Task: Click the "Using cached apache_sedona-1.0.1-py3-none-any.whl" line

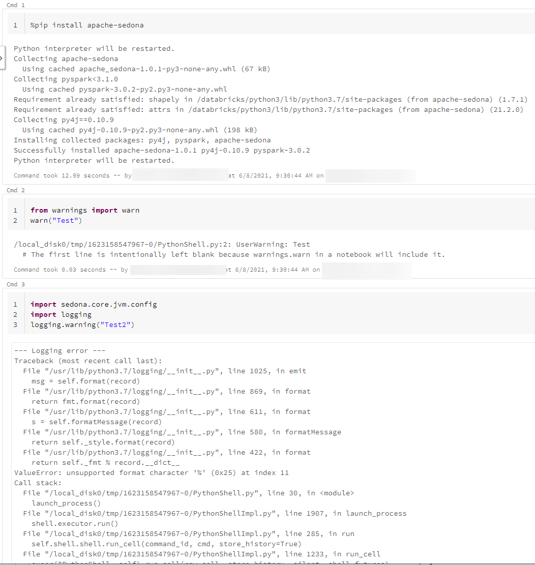Action: [x=146, y=69]
